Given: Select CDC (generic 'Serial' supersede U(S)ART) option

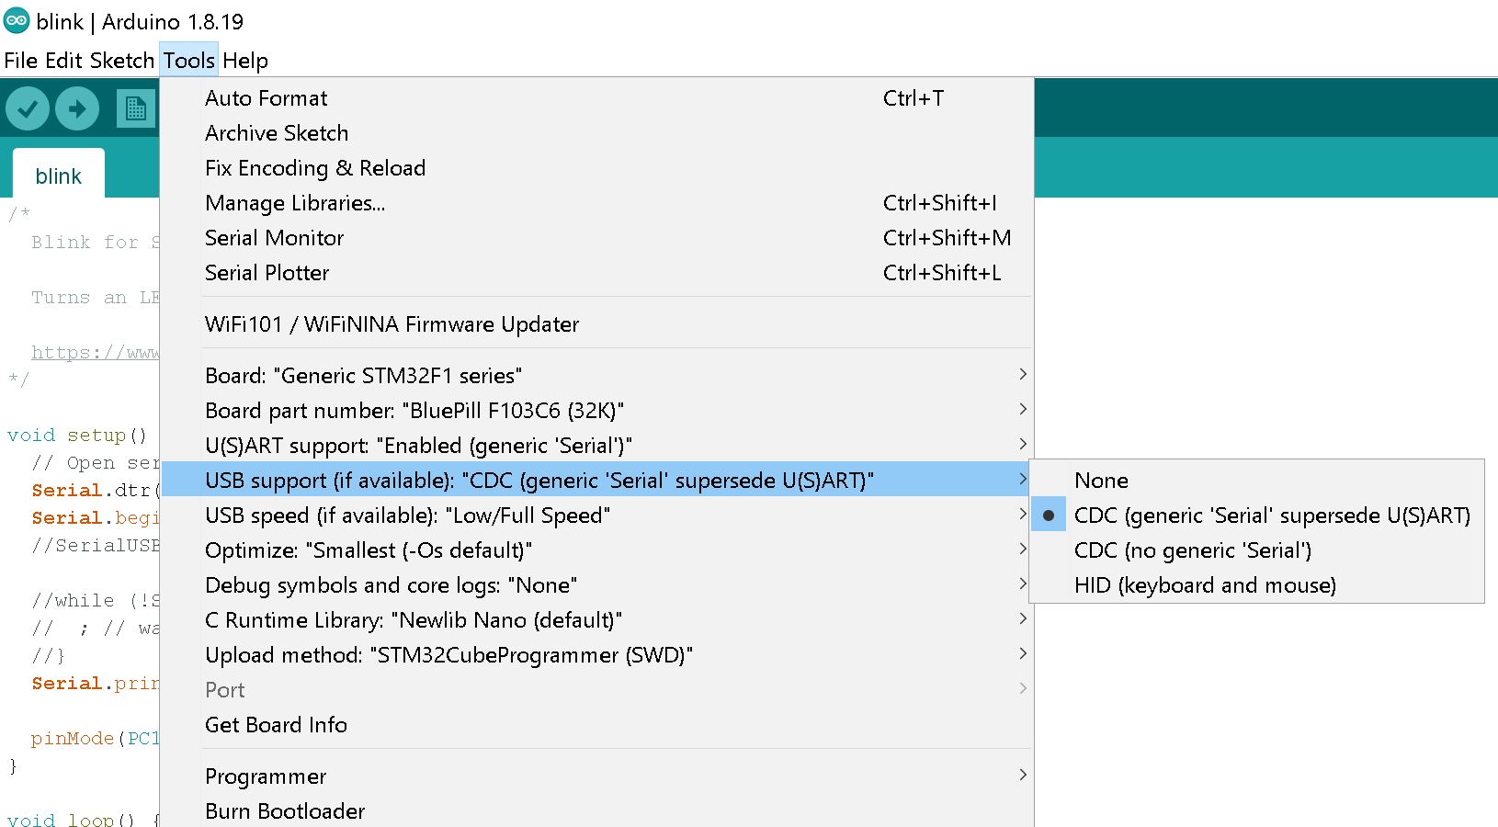Looking at the screenshot, I should [1256, 515].
